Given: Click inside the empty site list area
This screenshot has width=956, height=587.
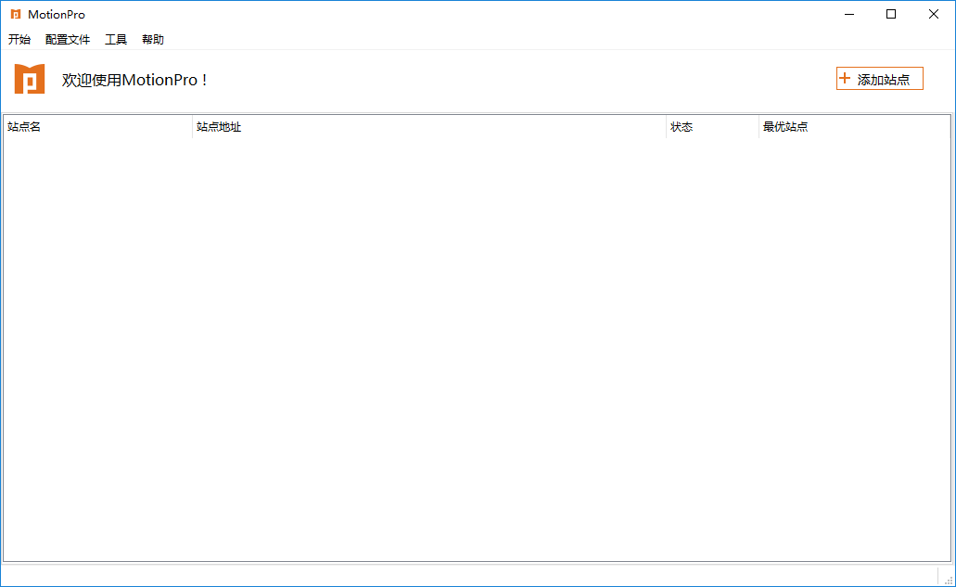Looking at the screenshot, I should [477, 350].
